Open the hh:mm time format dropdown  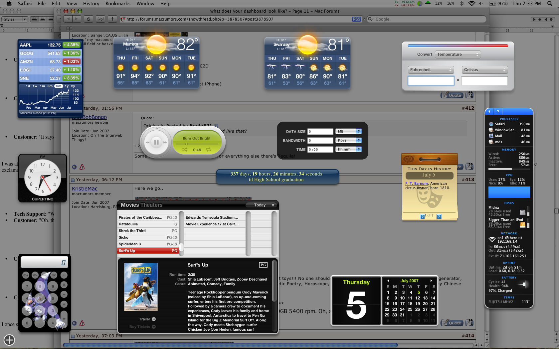point(348,149)
